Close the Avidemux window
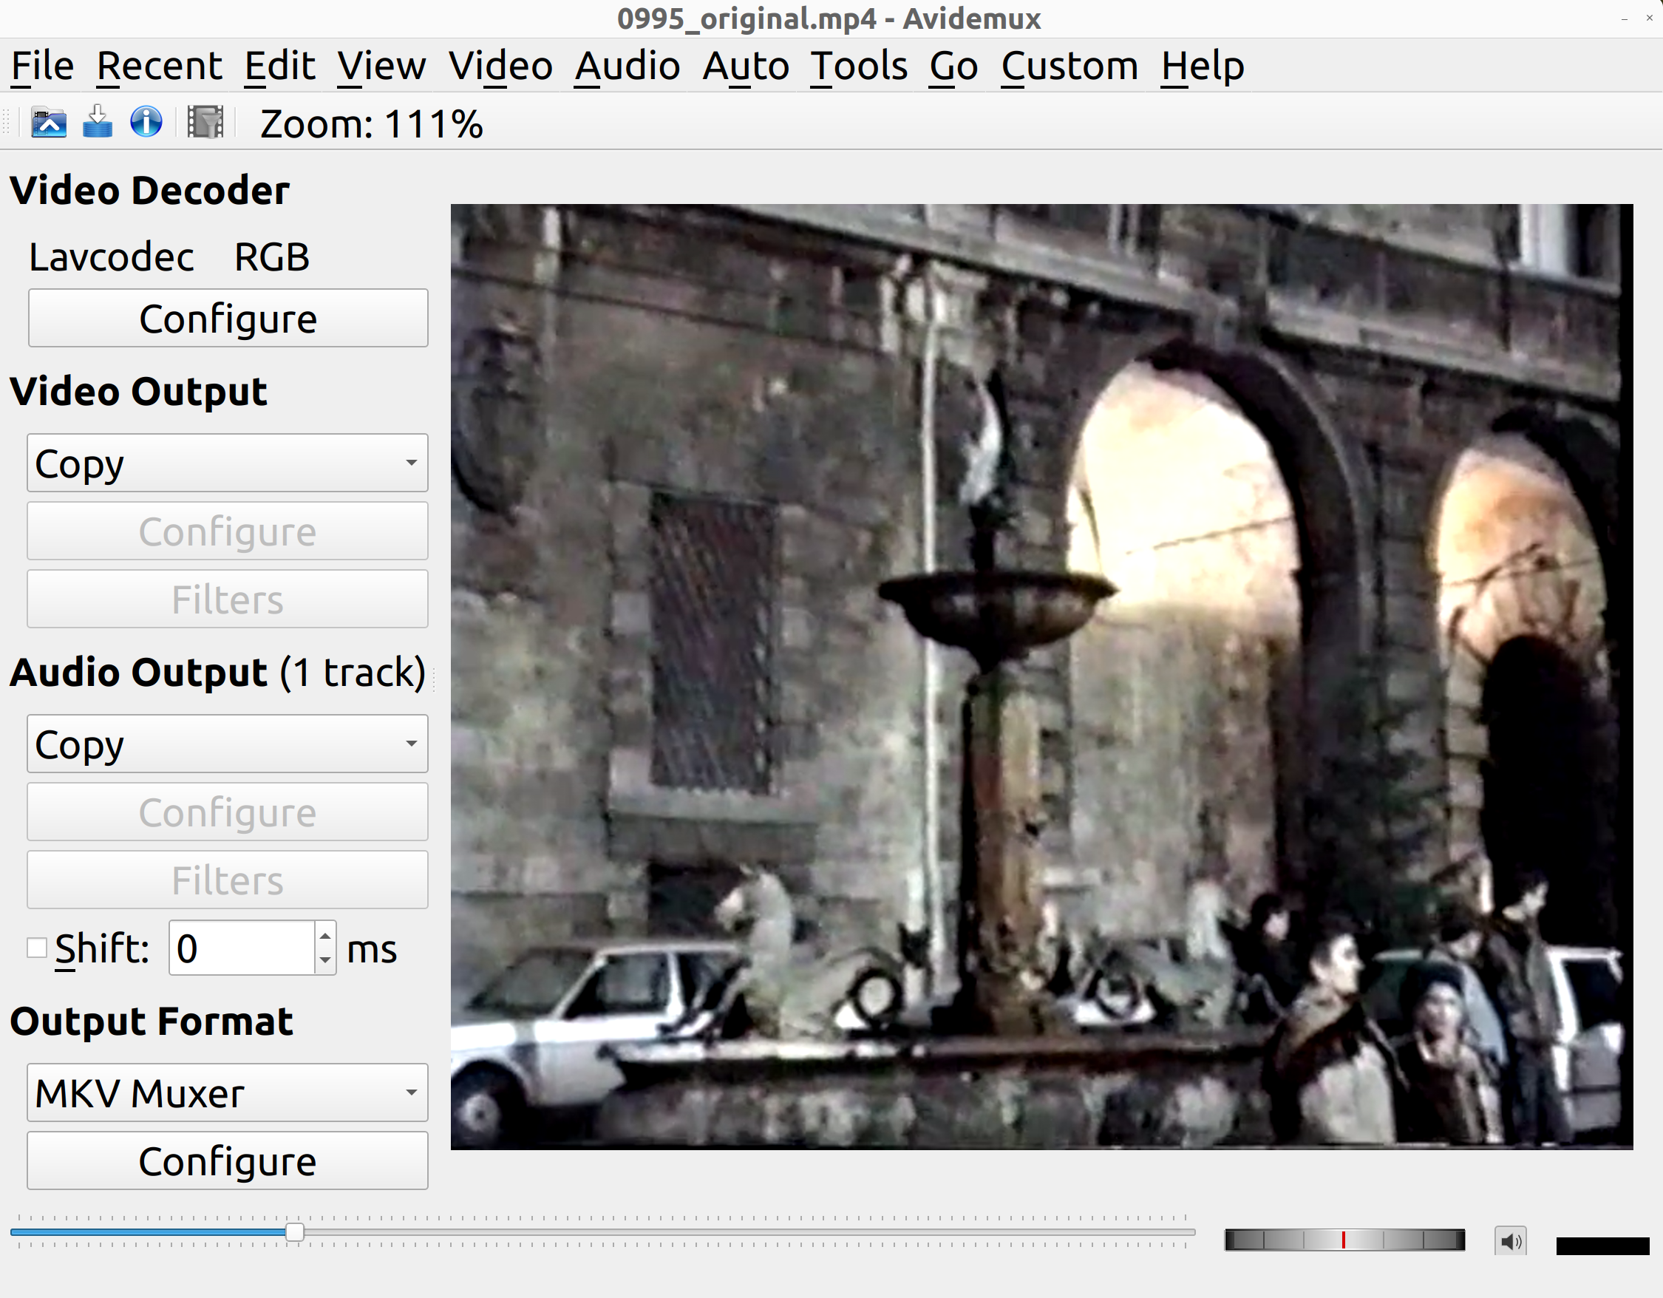Viewport: 1663px width, 1298px height. (x=1649, y=18)
